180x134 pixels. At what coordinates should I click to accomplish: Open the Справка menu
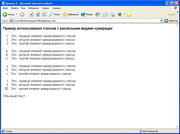pyautogui.click(x=57, y=8)
